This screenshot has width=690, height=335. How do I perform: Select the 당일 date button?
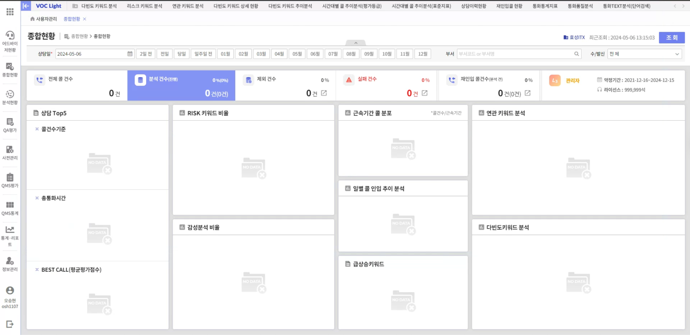pos(182,54)
